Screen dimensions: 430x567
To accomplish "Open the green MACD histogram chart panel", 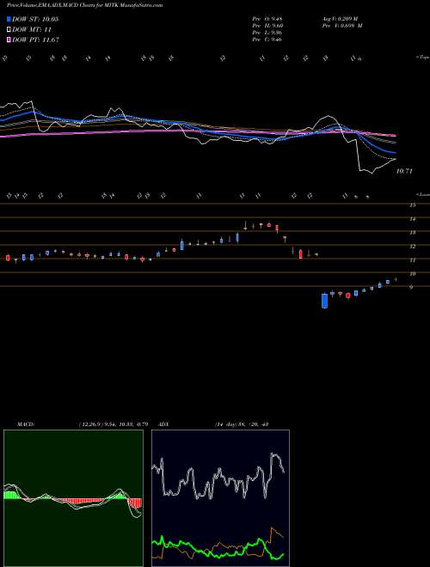I will click(73, 498).
